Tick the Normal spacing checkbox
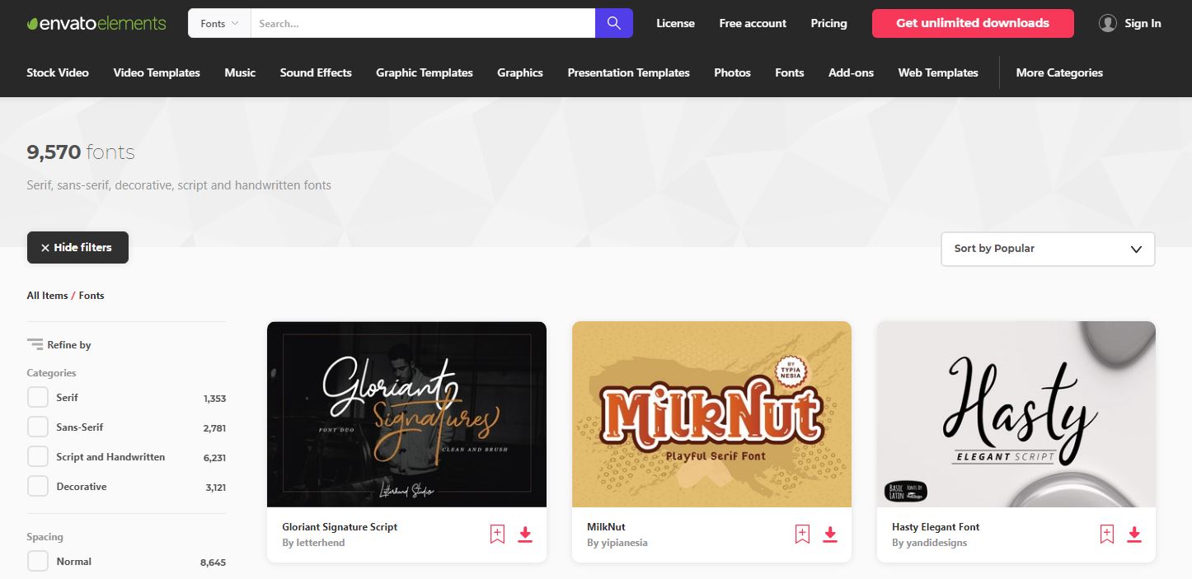 click(38, 562)
